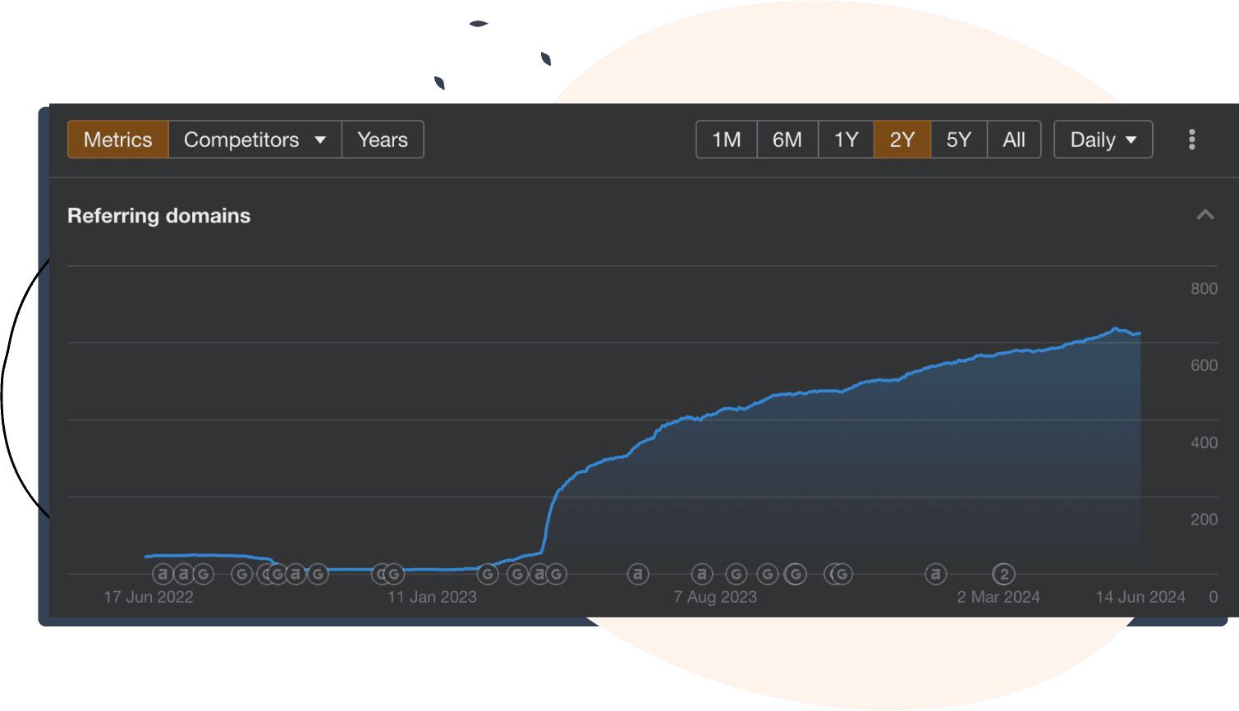Screen dimensions: 1239x711
Task: Open the three-dot chart options menu
Action: point(1191,140)
